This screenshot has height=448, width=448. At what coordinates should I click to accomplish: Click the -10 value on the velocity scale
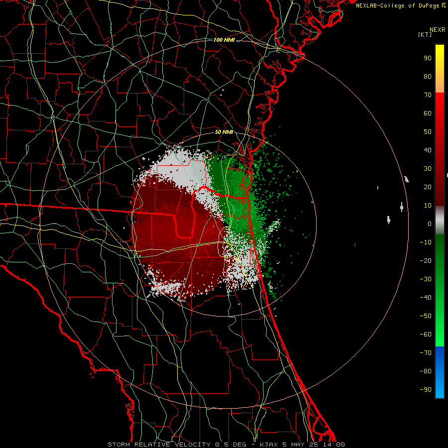pos(426,242)
